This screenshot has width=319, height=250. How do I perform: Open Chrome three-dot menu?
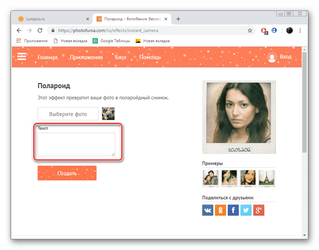tap(300, 30)
